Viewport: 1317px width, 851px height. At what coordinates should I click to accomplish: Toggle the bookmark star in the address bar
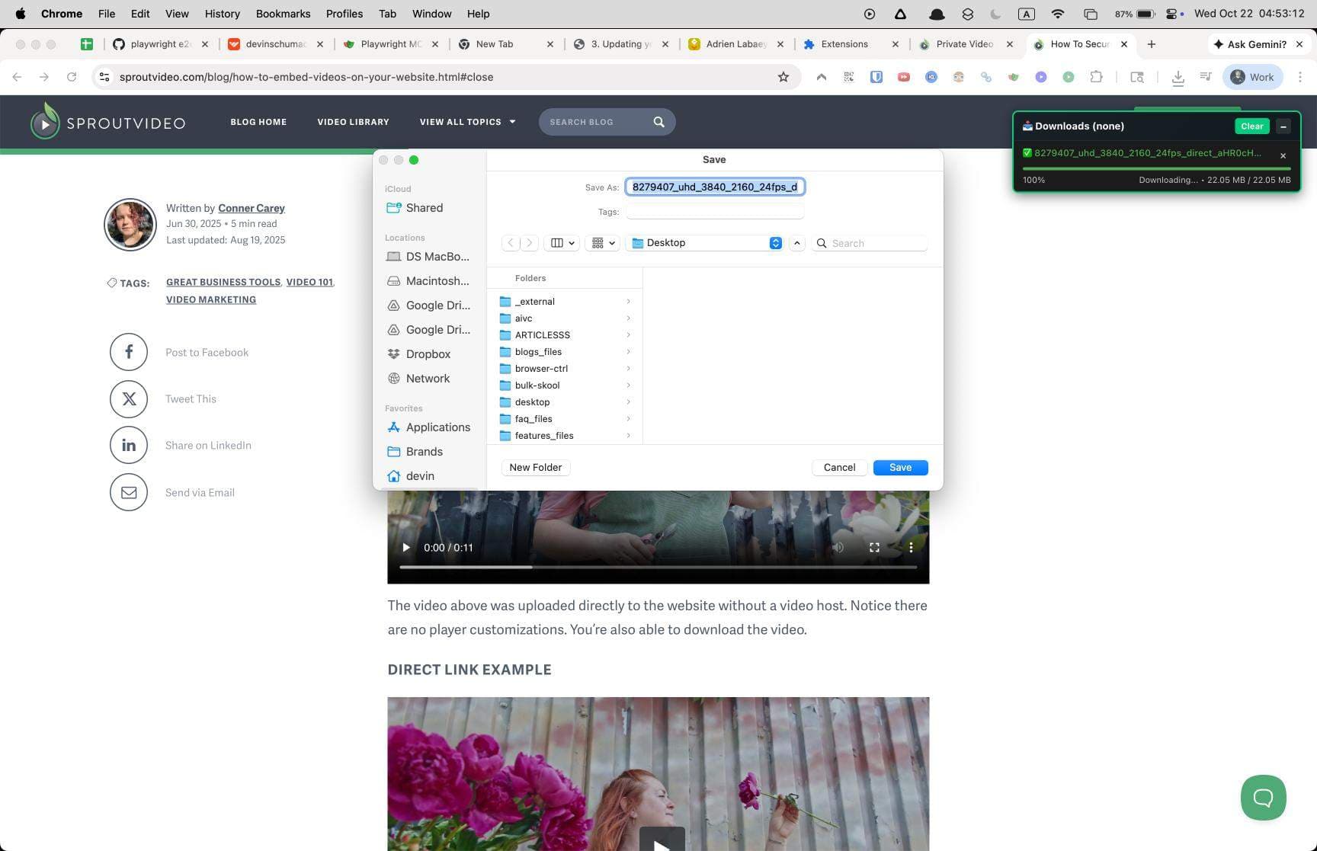(783, 76)
